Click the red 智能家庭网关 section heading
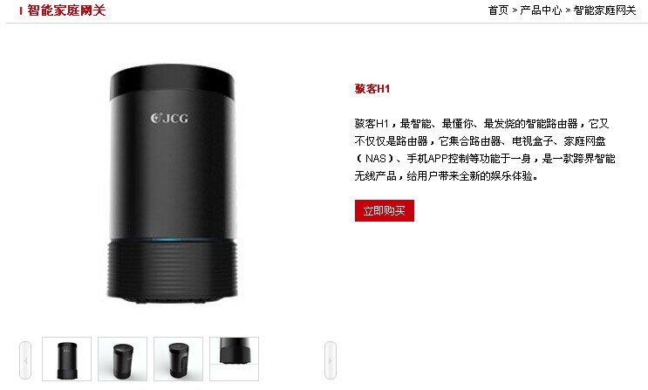Image resolution: width=648 pixels, height=390 pixels. tap(66, 10)
